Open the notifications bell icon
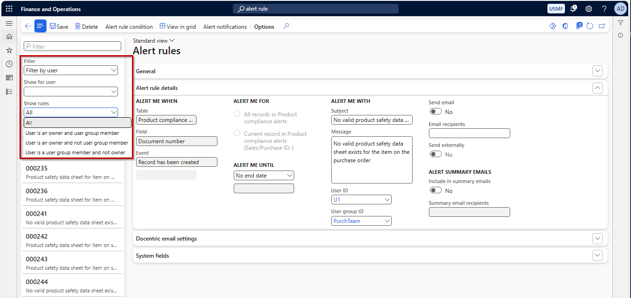This screenshot has width=631, height=298. (574, 9)
